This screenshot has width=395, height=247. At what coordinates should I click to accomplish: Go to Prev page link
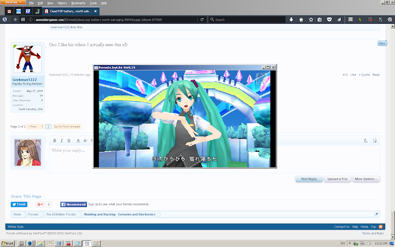pos(33,126)
